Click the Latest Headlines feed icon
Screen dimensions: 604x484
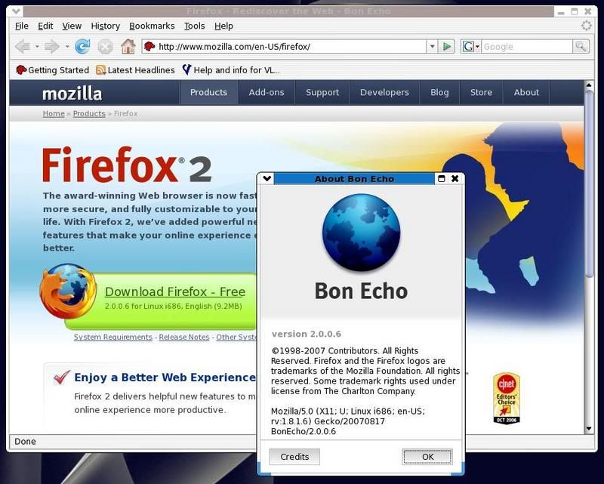[101, 69]
